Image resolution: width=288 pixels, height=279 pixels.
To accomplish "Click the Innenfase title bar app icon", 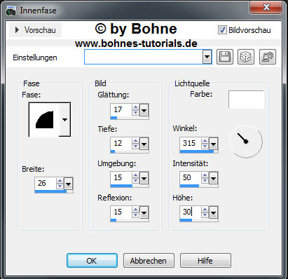I will 11,11.
